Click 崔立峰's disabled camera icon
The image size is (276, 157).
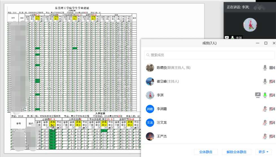pos(272,81)
